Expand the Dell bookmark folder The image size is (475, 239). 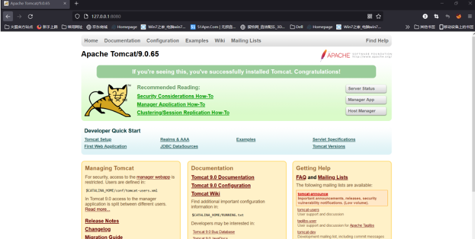coord(296,27)
